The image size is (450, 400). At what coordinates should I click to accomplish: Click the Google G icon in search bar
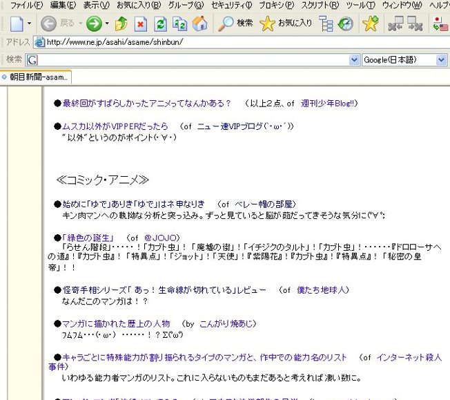(32, 60)
